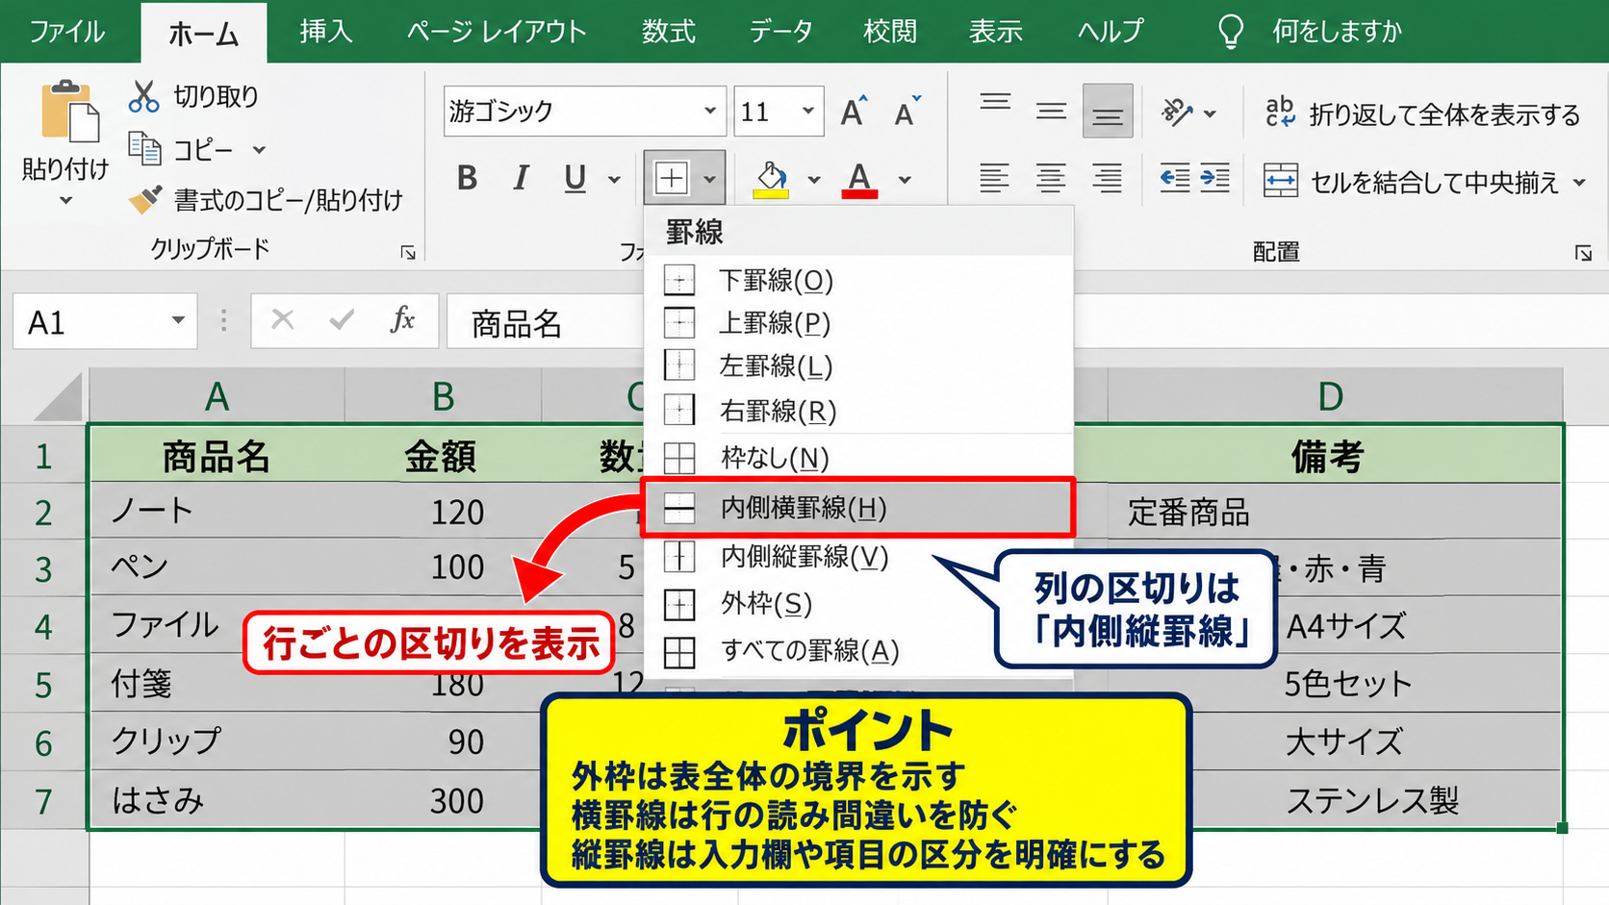The height and width of the screenshot is (905, 1609).
Task: Click the formula bar cancel X icon
Action: click(x=283, y=320)
